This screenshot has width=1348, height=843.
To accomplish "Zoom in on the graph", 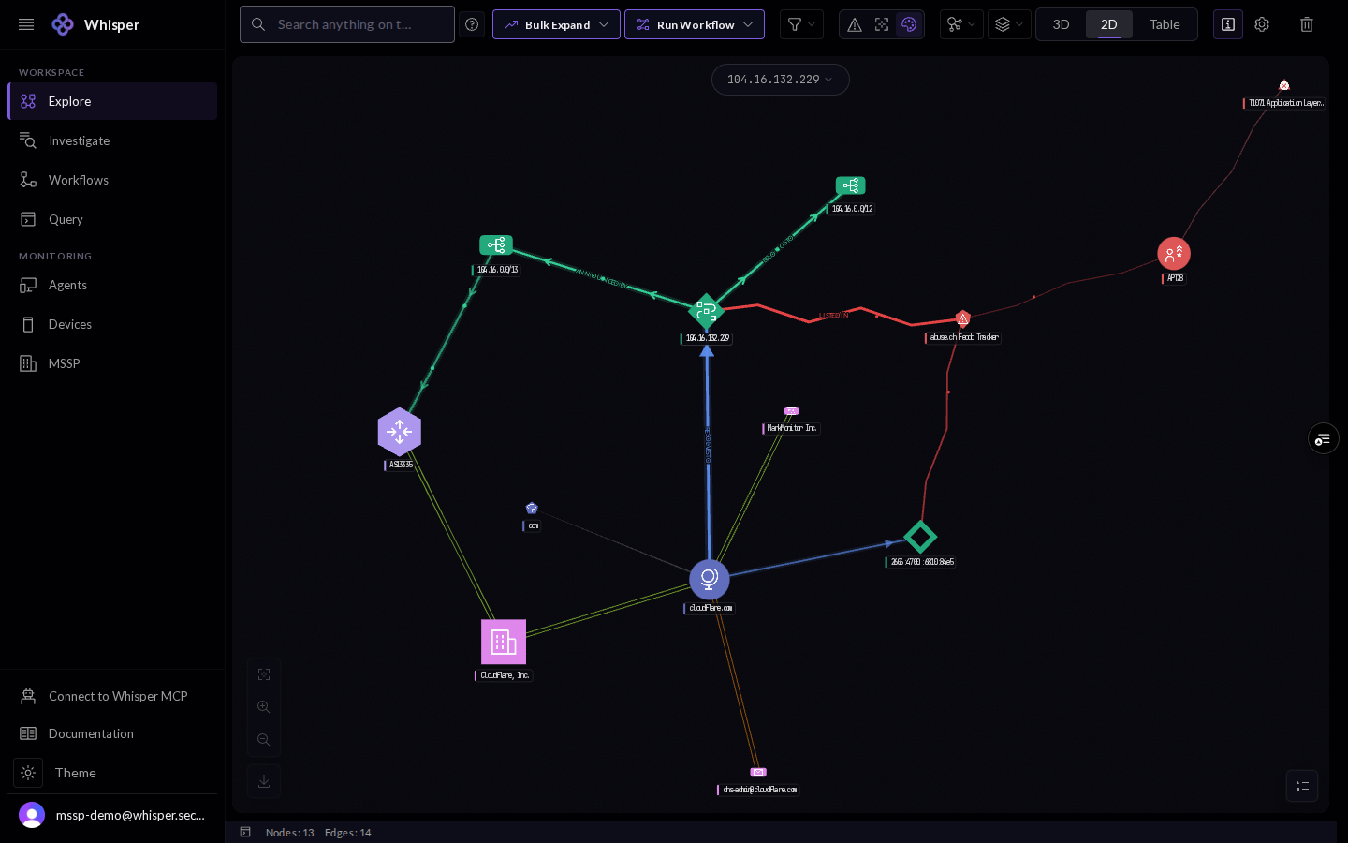I will point(264,707).
